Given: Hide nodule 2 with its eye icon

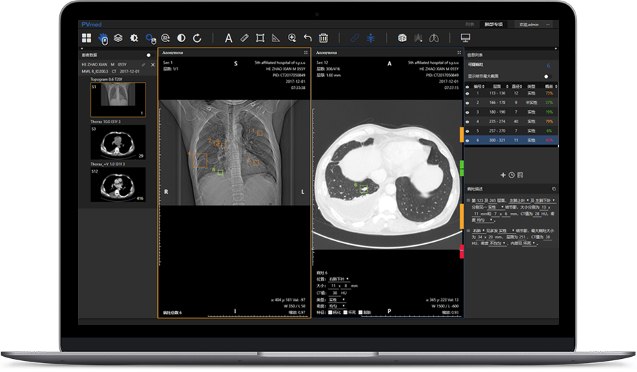Looking at the screenshot, I should click(x=467, y=103).
